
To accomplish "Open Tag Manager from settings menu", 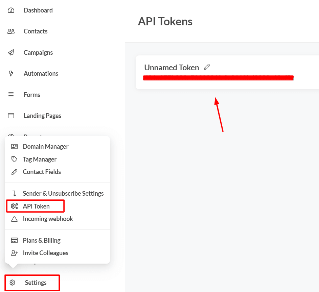I will 40,159.
